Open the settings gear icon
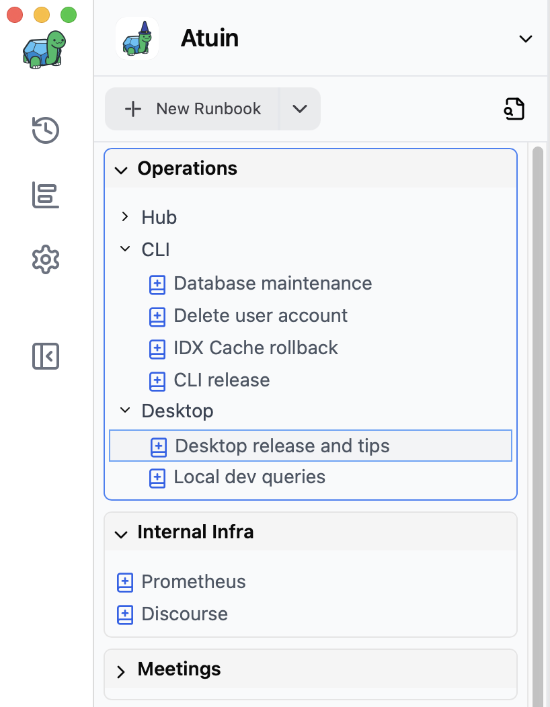The width and height of the screenshot is (550, 707). [x=46, y=259]
